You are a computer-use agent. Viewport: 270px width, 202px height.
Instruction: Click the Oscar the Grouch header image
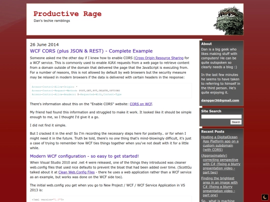click(x=228, y=20)
